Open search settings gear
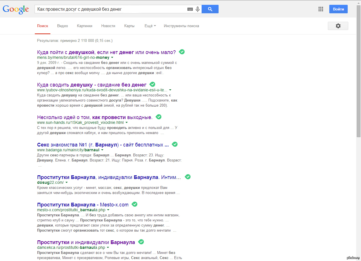Viewport: 361px width, 261px height. click(338, 26)
